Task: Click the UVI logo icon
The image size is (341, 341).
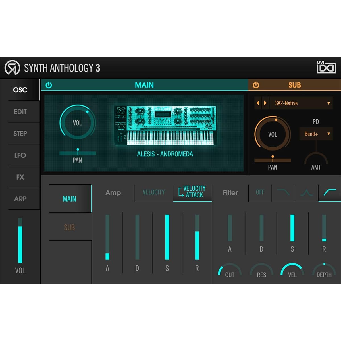Action: coord(327,67)
